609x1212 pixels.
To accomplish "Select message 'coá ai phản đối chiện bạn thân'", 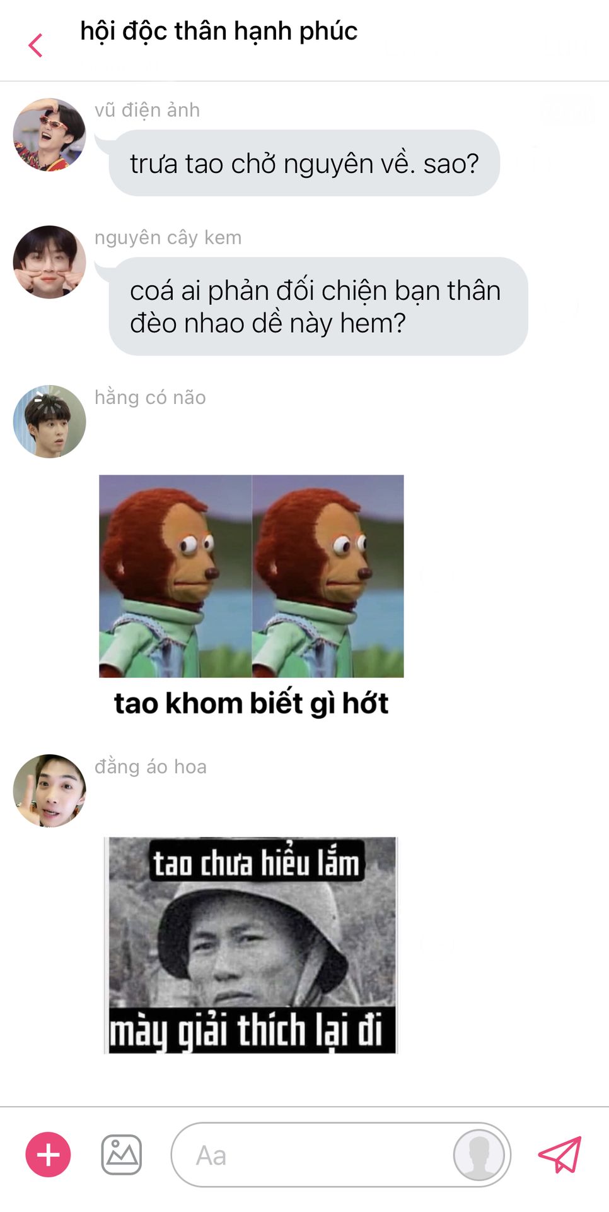I will 318,306.
